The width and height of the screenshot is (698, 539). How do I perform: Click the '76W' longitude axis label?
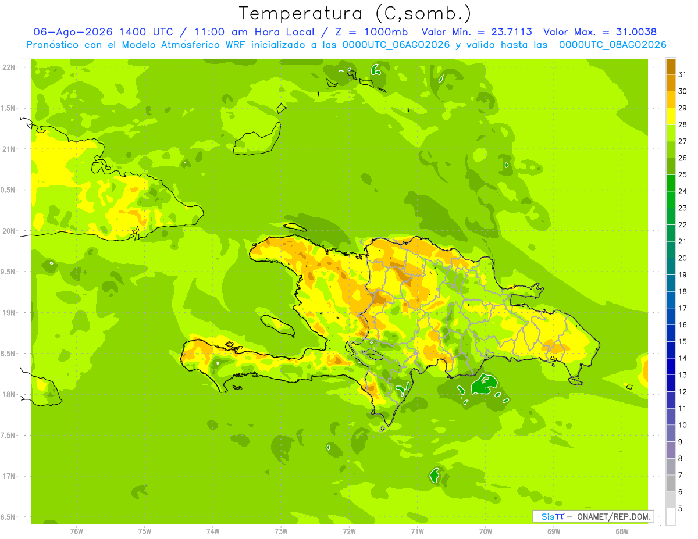coord(76,532)
